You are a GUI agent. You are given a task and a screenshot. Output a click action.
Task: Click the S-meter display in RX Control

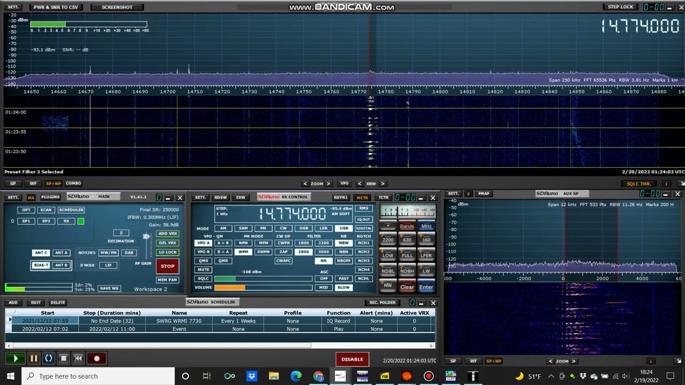[408, 210]
